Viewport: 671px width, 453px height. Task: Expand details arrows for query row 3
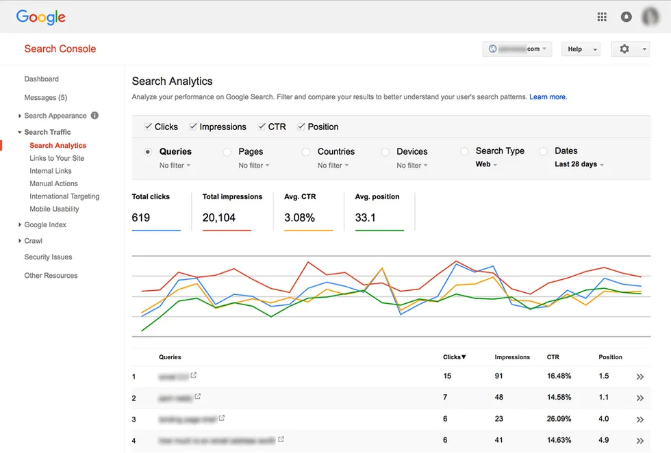click(x=640, y=419)
